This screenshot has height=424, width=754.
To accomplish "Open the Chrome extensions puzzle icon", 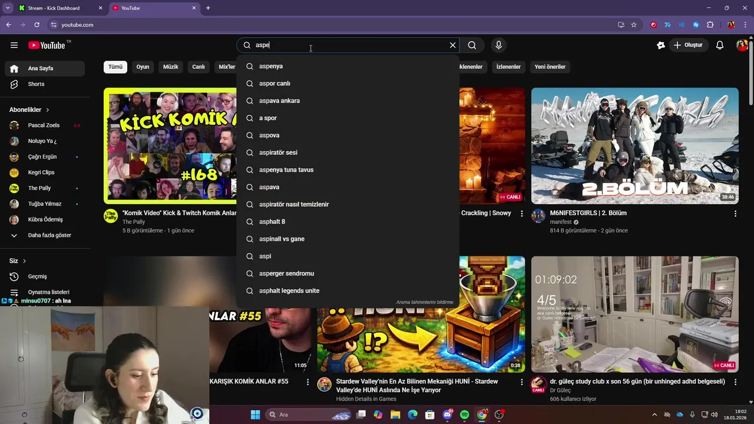I will coord(710,25).
